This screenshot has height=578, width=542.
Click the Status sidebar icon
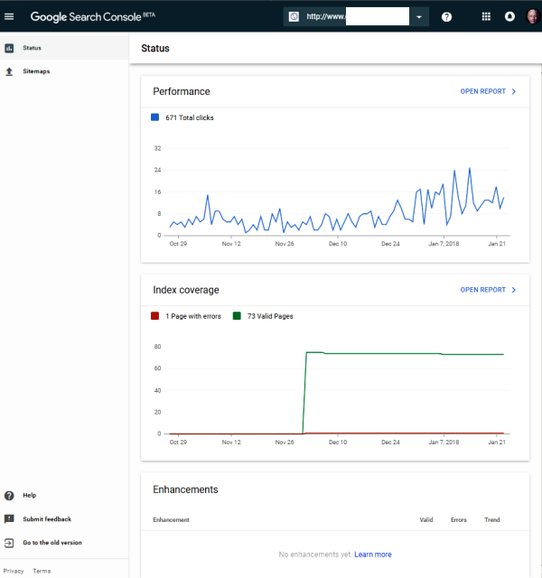pyautogui.click(x=9, y=48)
